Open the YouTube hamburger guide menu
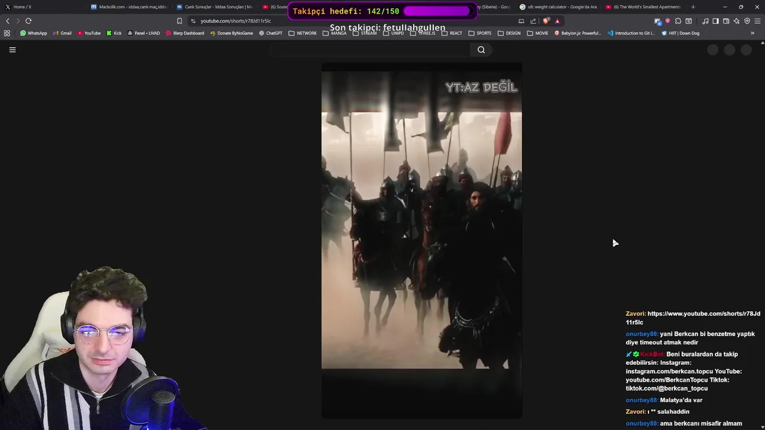 (x=12, y=50)
